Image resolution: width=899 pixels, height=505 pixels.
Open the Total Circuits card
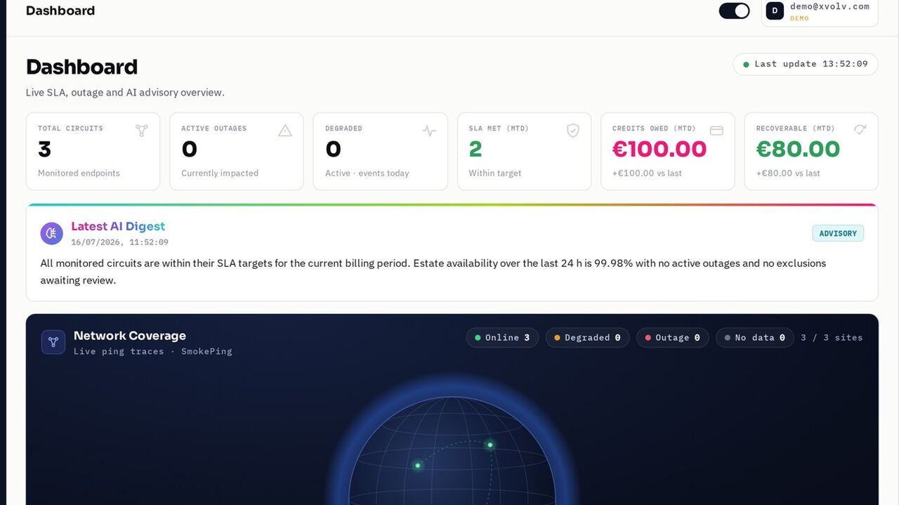tap(93, 151)
